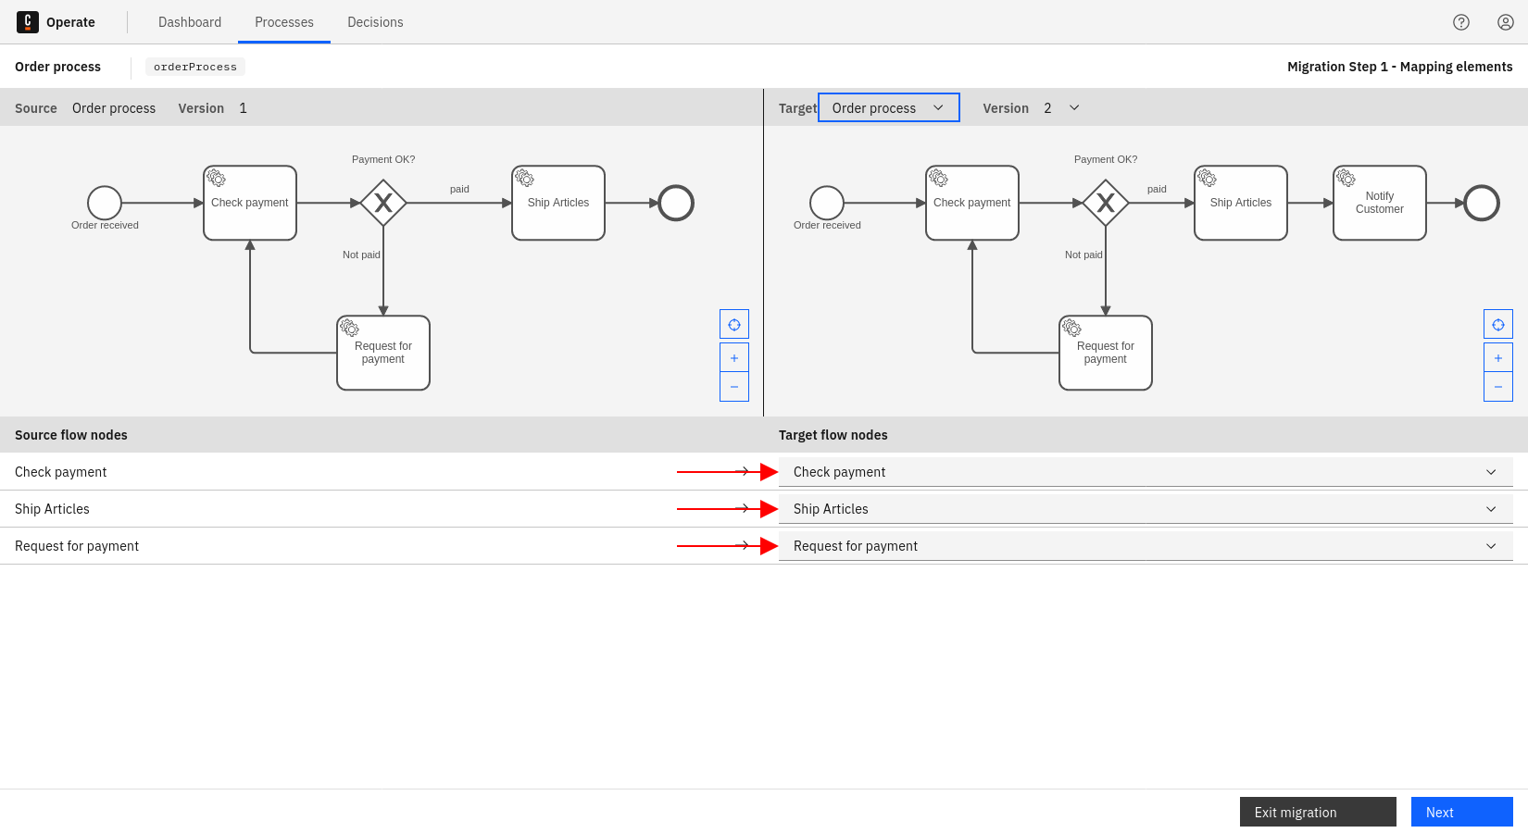The width and height of the screenshot is (1528, 833).
Task: Click the Next button
Action: tap(1461, 812)
